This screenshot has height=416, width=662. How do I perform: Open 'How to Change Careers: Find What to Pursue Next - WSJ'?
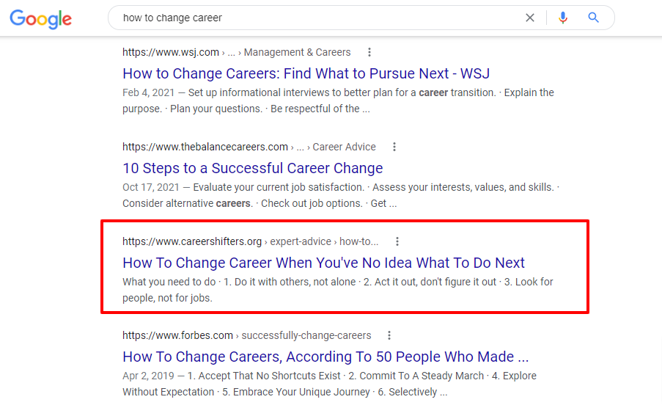[x=306, y=73]
